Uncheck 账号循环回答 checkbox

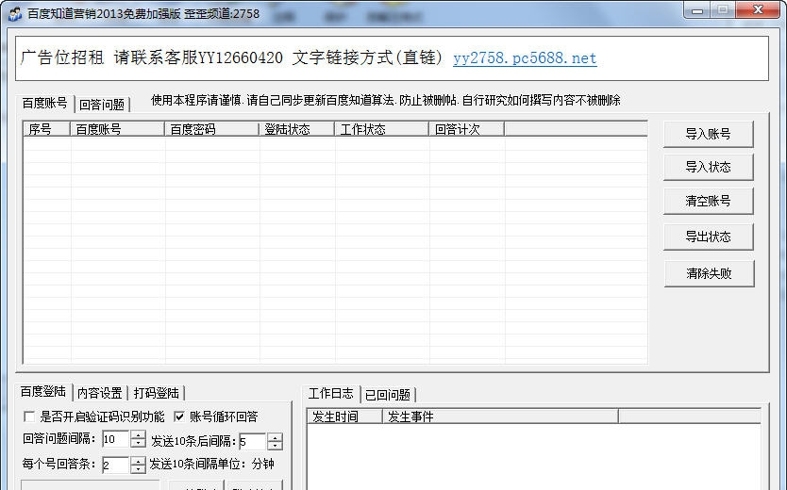(x=179, y=416)
